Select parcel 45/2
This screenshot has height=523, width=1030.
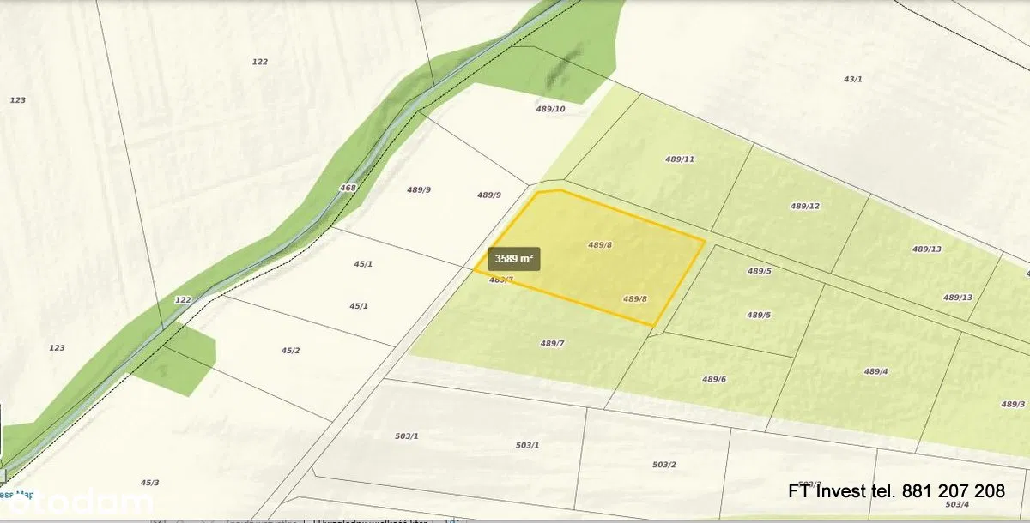290,351
